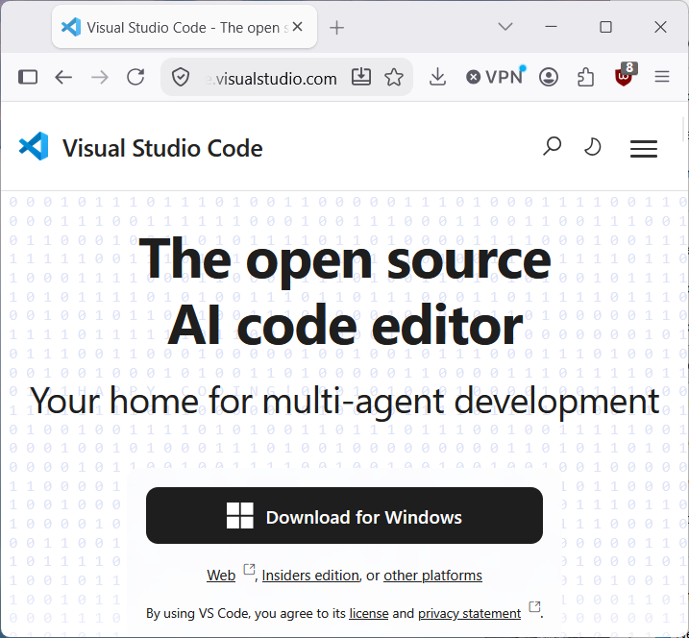Open the Insiders edition link
Image resolution: width=689 pixels, height=638 pixels.
point(310,576)
